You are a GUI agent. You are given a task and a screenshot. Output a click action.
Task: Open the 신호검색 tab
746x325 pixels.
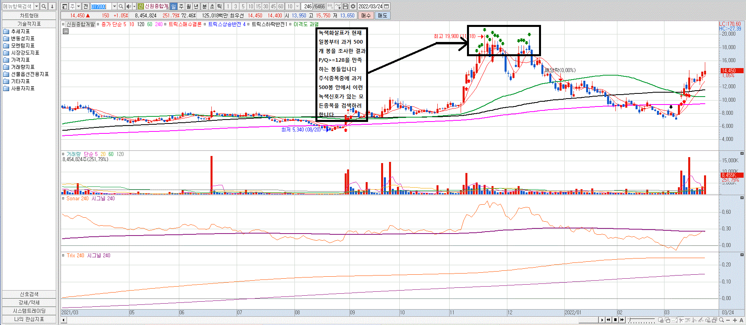[29, 294]
